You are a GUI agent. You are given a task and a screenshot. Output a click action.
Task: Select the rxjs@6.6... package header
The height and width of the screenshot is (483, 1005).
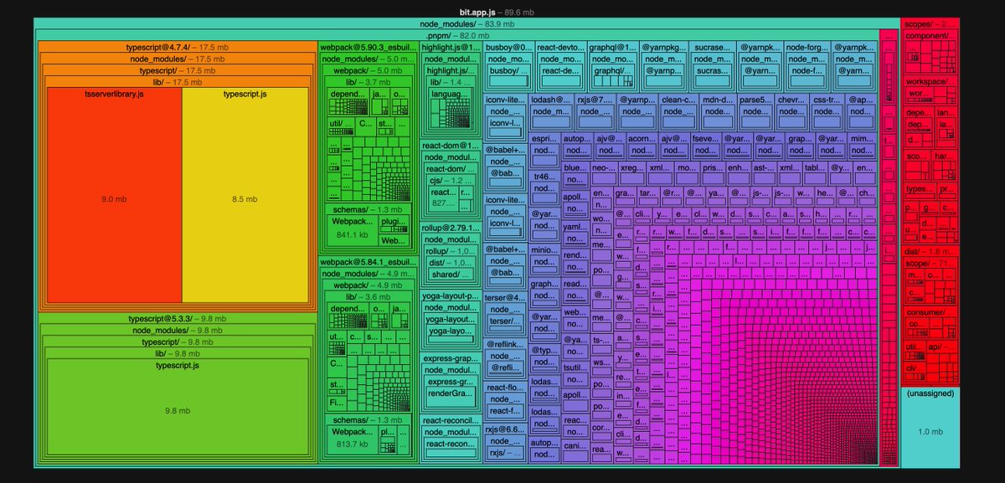click(x=506, y=429)
